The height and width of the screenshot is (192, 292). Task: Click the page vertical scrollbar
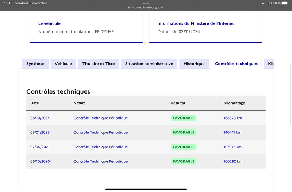click(x=291, y=95)
